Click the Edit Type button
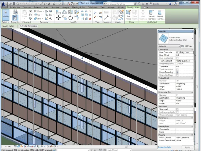The height and width of the screenshot is (151, 201). pos(187,46)
